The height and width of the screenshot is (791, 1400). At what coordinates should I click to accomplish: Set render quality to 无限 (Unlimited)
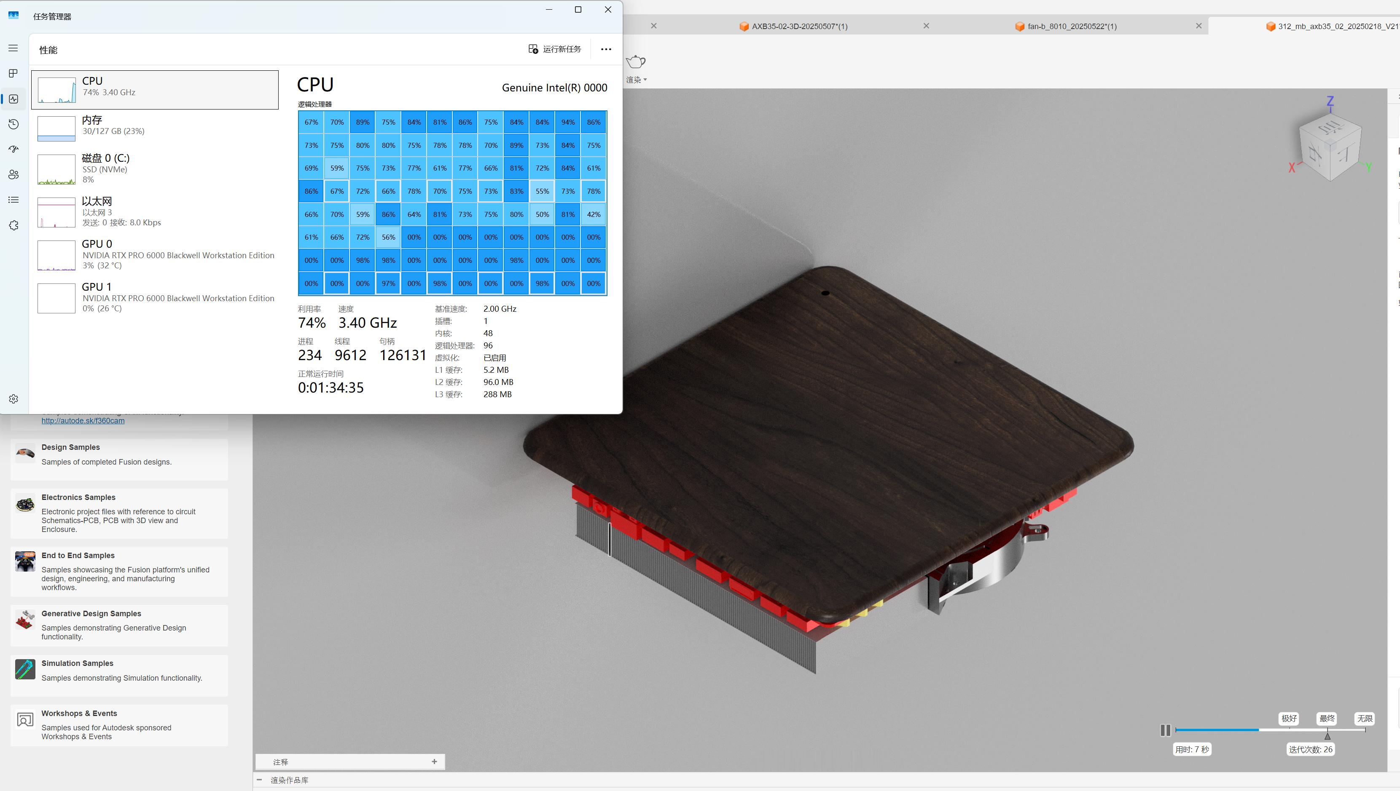(x=1365, y=718)
